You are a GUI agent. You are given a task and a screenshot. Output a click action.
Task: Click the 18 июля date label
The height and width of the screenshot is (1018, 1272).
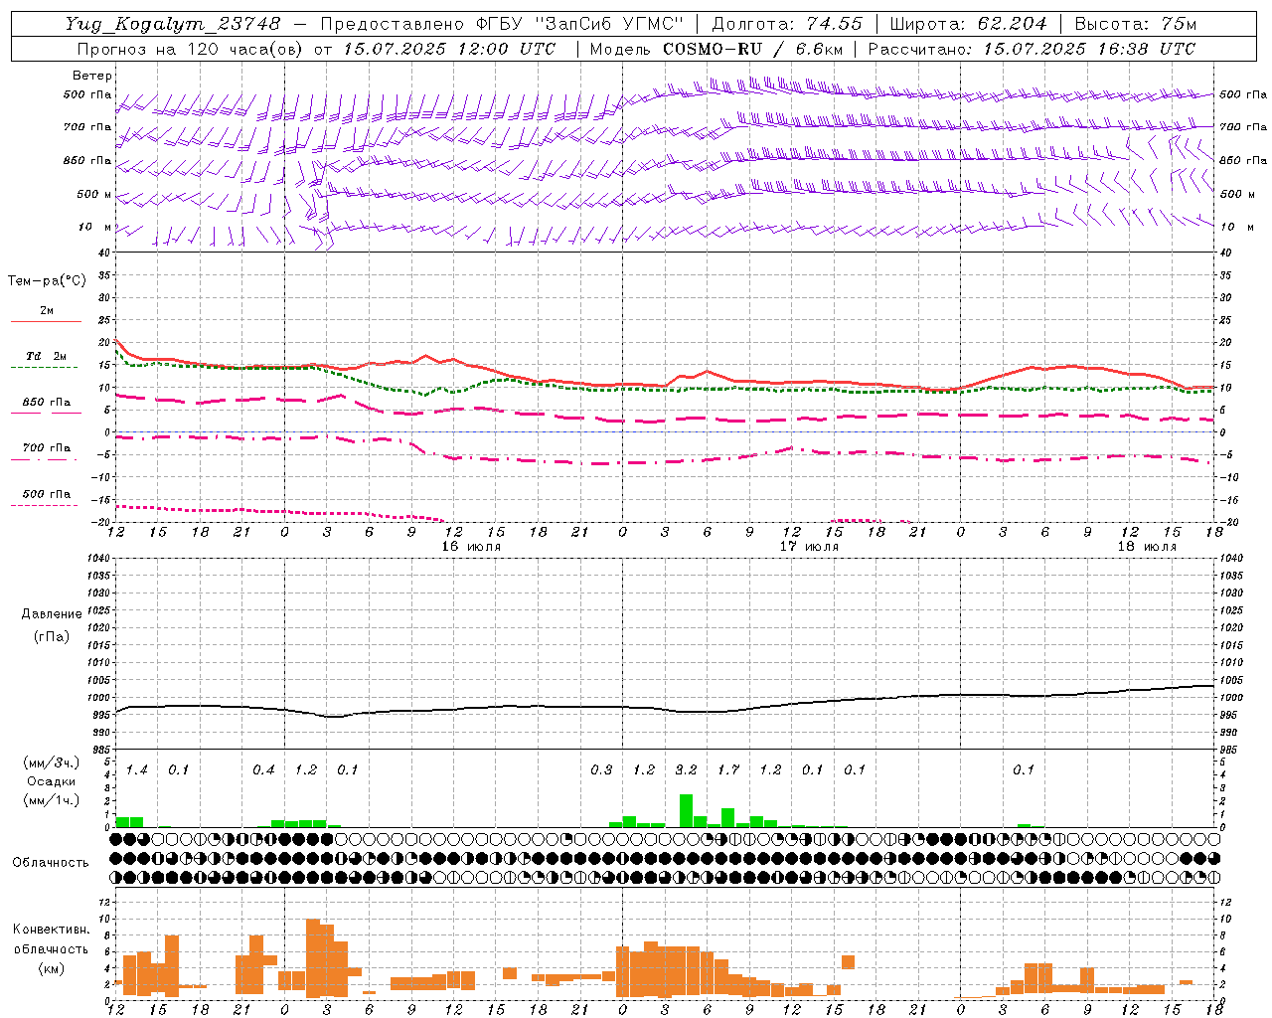click(x=1147, y=547)
